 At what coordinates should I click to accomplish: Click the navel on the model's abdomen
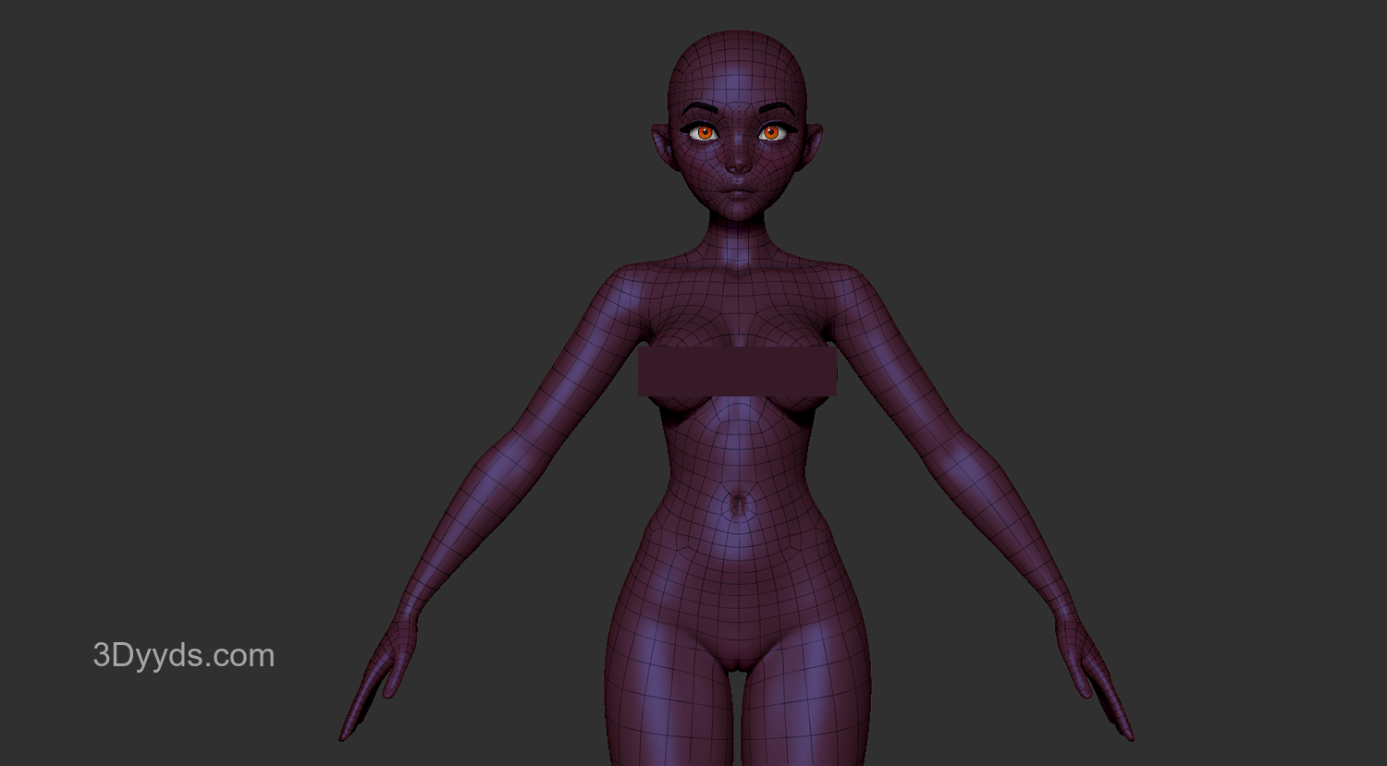(x=738, y=505)
